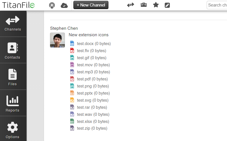
Task: Go to the Files section
Action: tap(13, 76)
